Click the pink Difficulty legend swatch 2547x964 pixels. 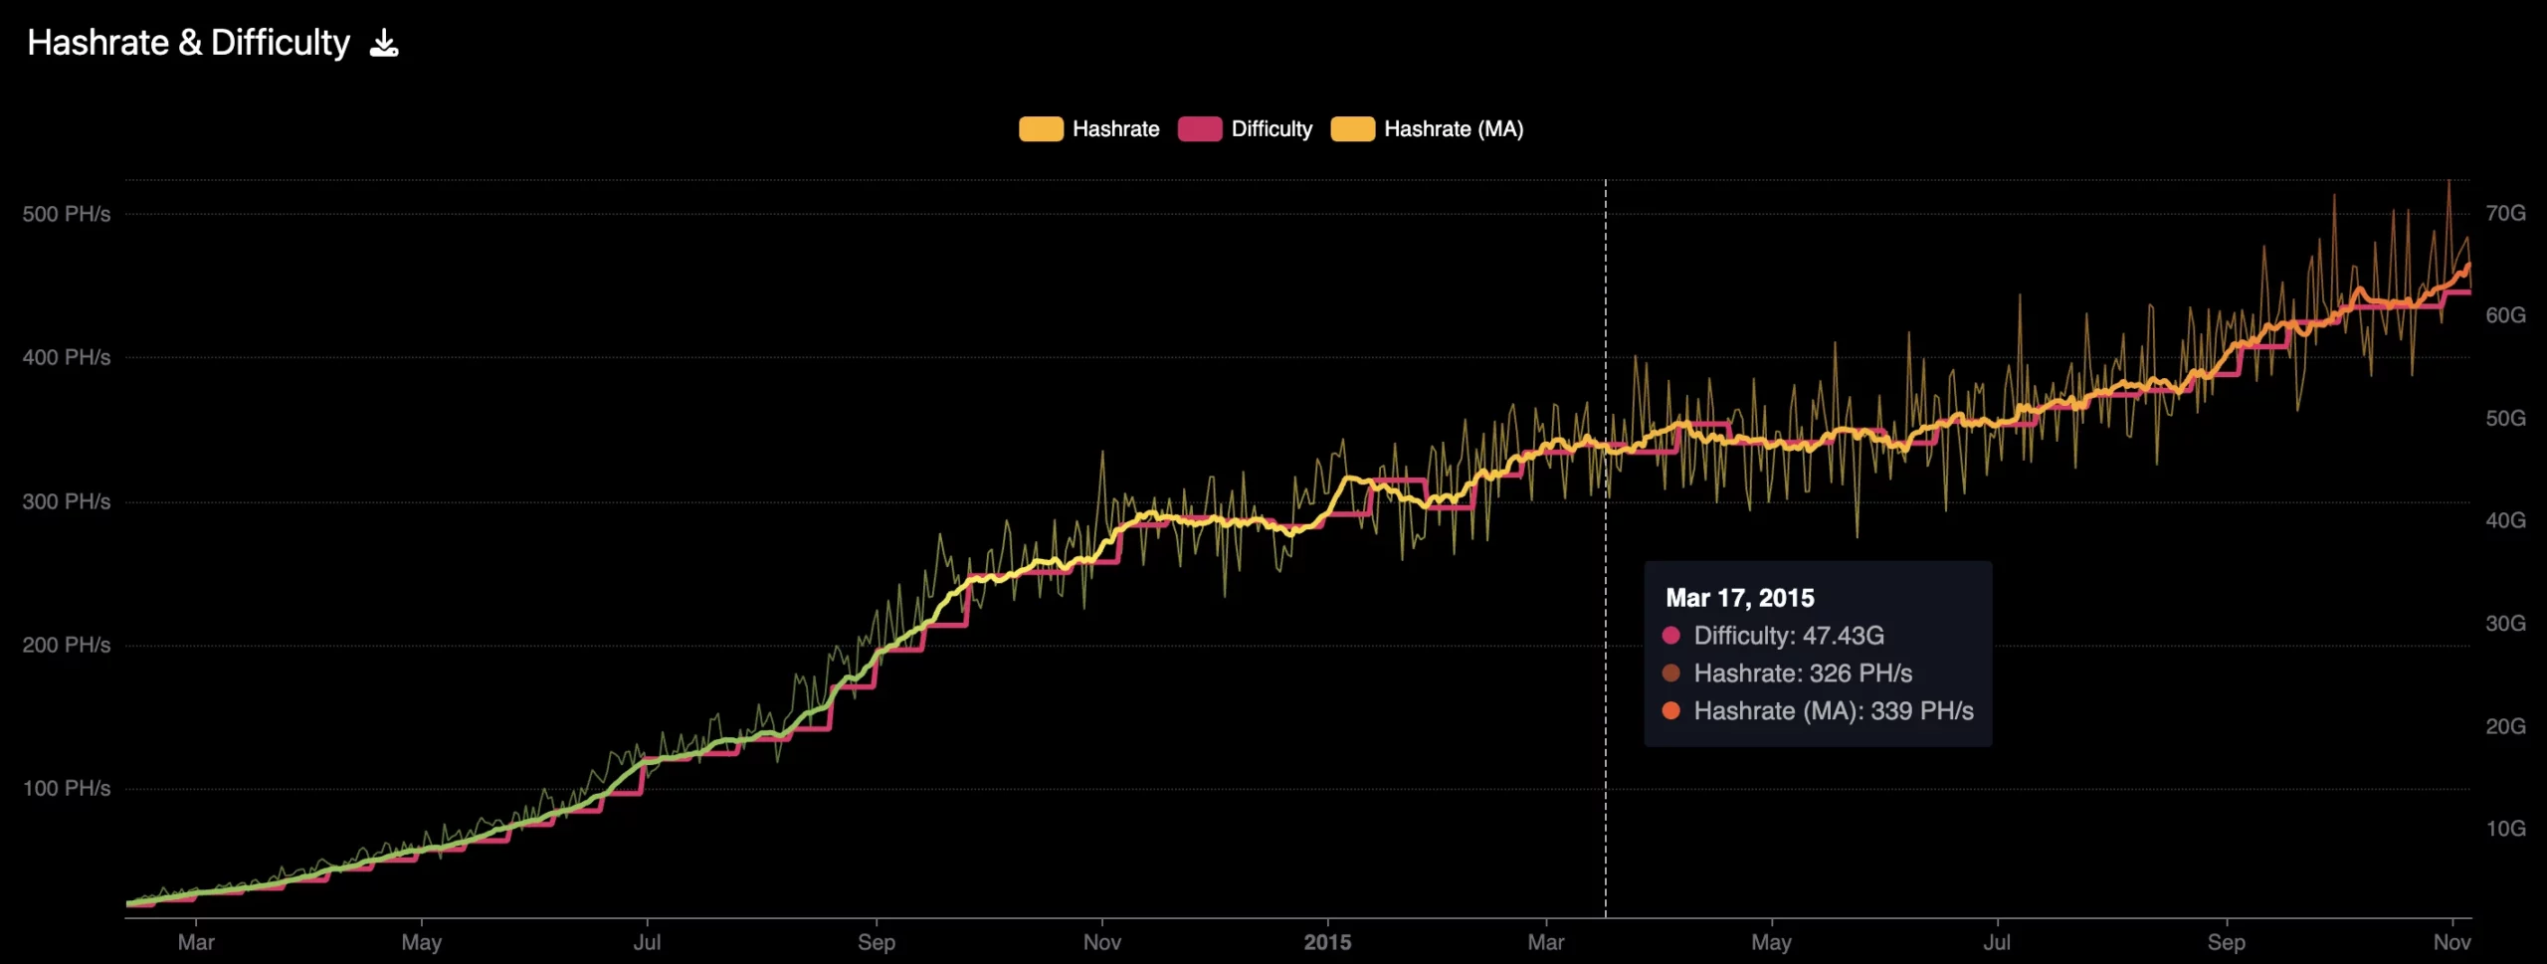click(1198, 128)
